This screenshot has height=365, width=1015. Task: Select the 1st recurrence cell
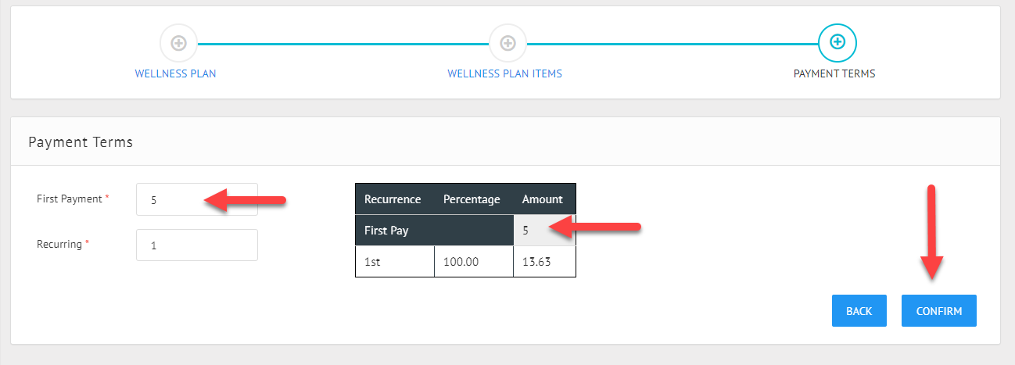point(394,262)
